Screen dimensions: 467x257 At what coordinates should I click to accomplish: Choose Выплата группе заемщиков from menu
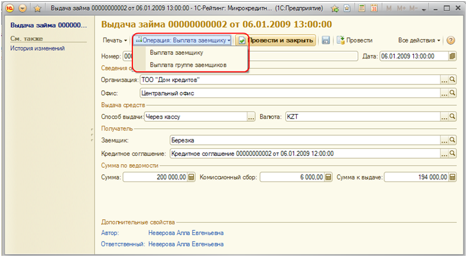click(187, 64)
